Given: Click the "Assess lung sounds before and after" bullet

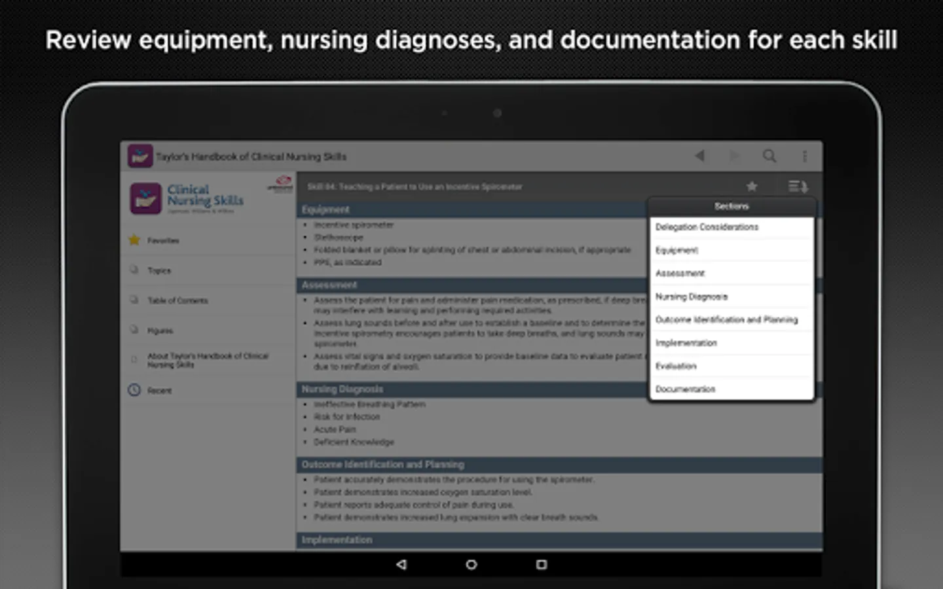Looking at the screenshot, I should coord(480,333).
